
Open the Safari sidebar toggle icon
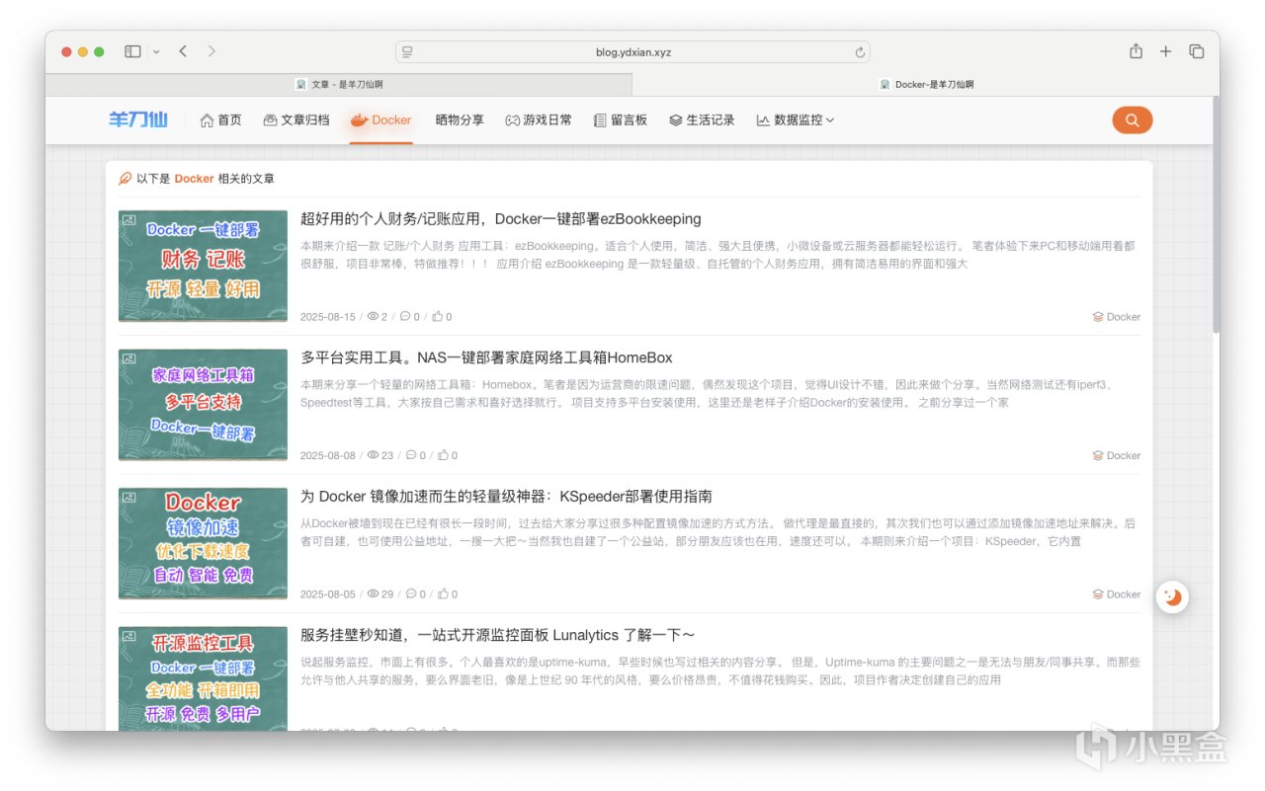click(x=132, y=51)
